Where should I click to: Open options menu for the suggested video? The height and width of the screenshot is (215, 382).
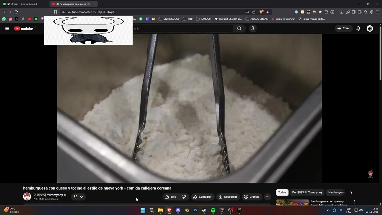click(354, 202)
